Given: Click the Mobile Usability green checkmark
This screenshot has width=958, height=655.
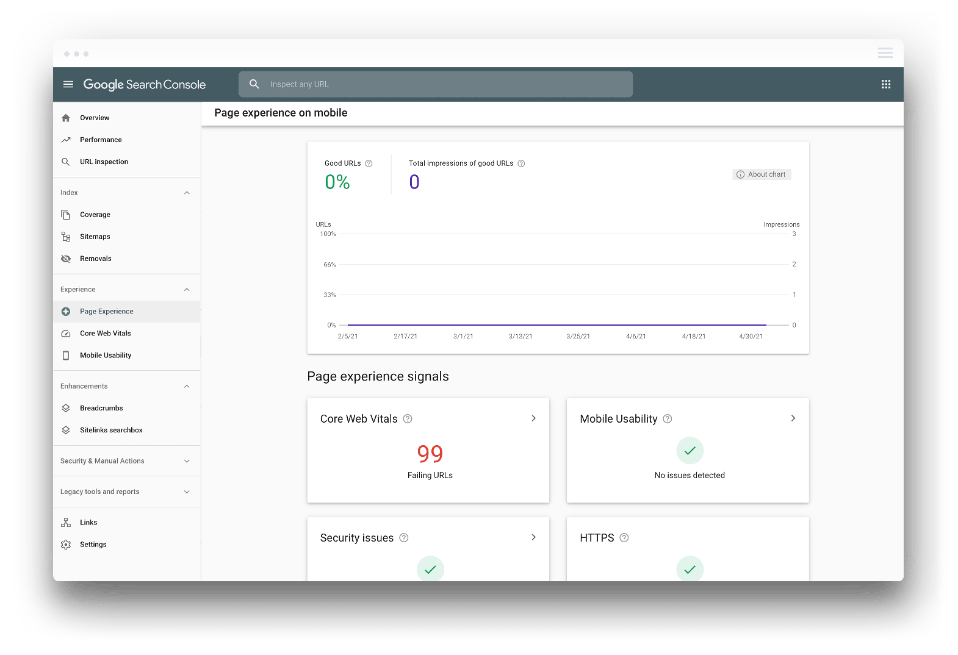Looking at the screenshot, I should pyautogui.click(x=690, y=451).
